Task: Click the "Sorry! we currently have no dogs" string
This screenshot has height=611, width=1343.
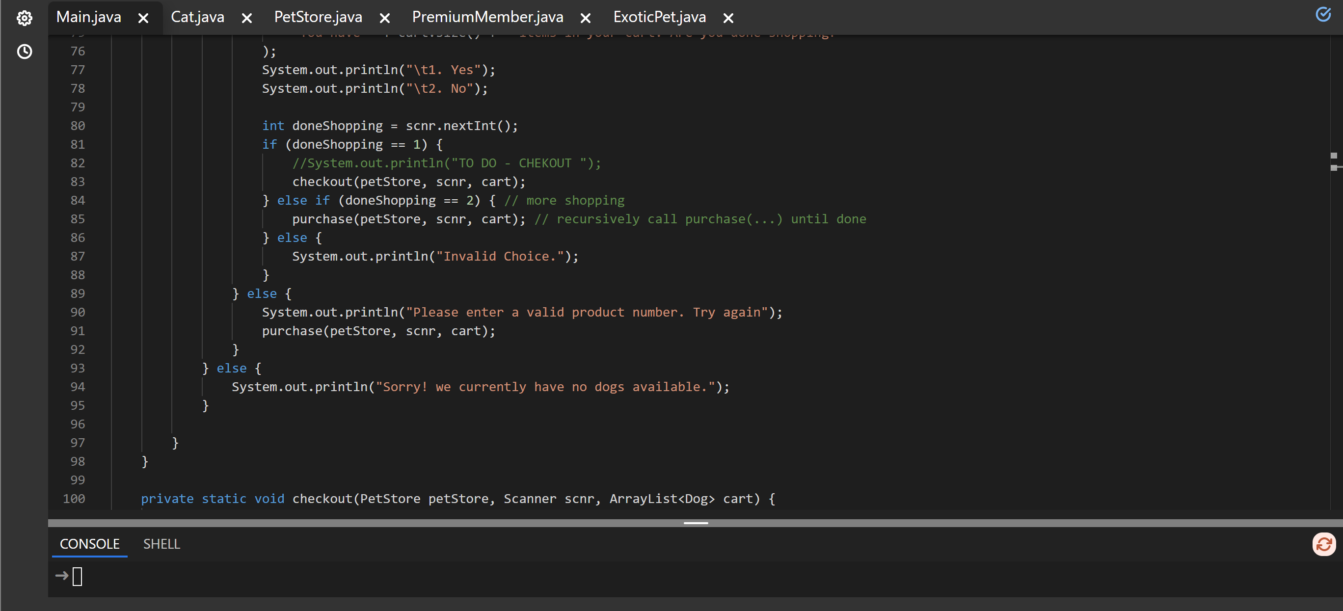Action: [x=544, y=386]
